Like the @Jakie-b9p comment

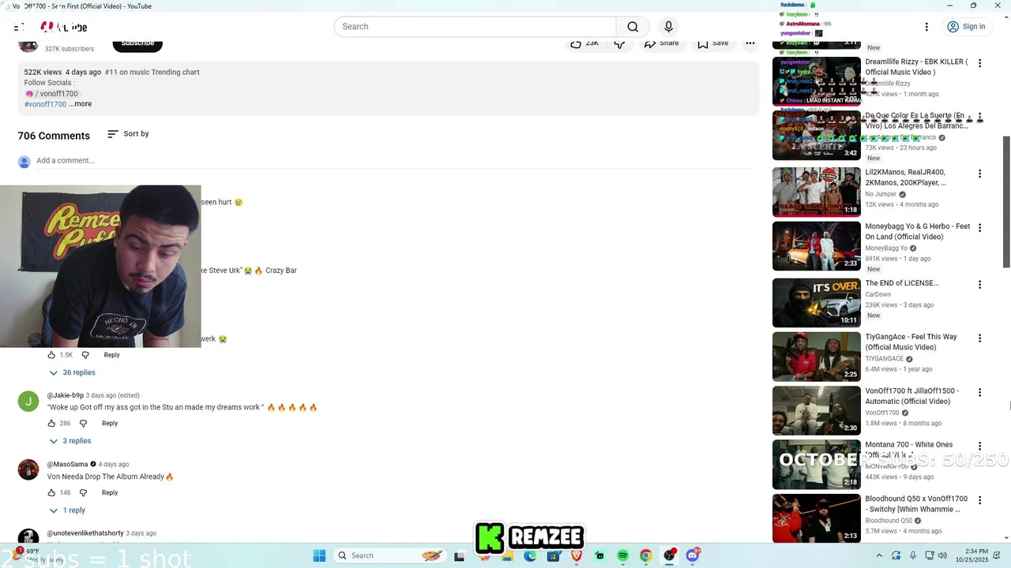pos(52,424)
